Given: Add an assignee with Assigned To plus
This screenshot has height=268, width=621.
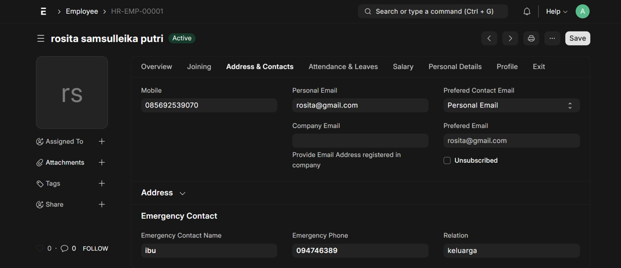Looking at the screenshot, I should (x=102, y=141).
